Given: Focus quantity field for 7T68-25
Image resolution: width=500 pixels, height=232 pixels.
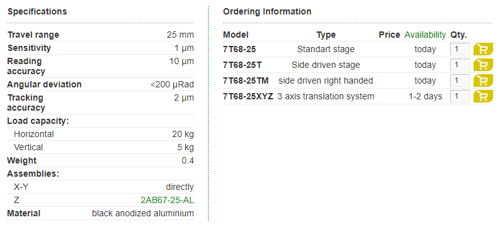Looking at the screenshot, I should click(460, 49).
